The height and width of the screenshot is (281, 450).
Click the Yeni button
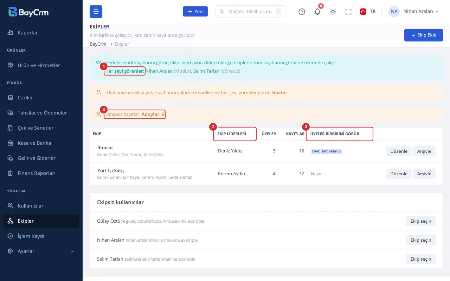click(195, 12)
